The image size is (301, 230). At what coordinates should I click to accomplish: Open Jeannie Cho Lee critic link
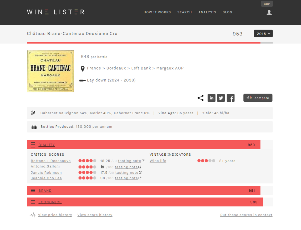(x=46, y=178)
